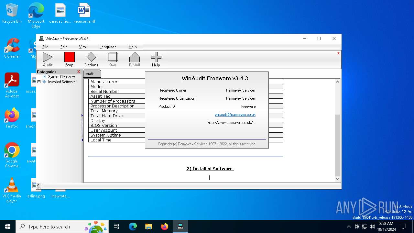414x233 pixels.
Task: Click the WinAudit title bar icon
Action: 41,39
